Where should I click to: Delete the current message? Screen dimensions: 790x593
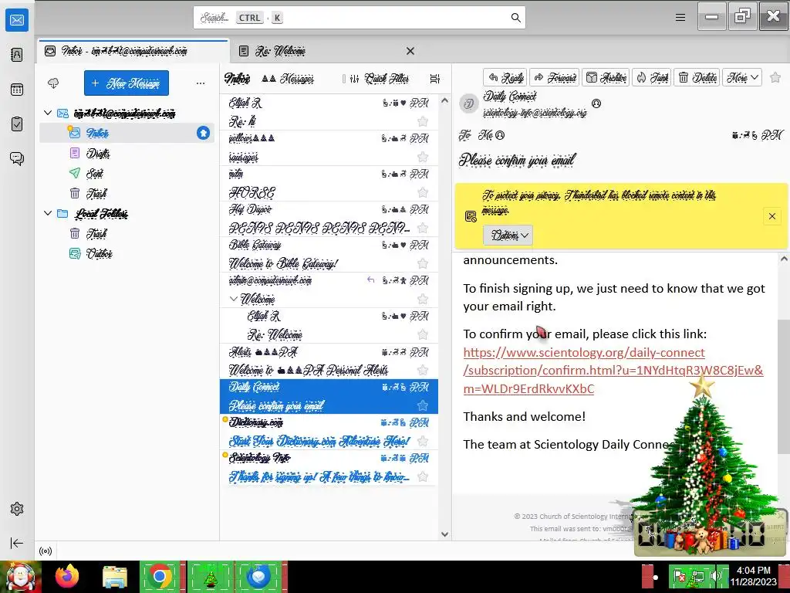coord(697,78)
